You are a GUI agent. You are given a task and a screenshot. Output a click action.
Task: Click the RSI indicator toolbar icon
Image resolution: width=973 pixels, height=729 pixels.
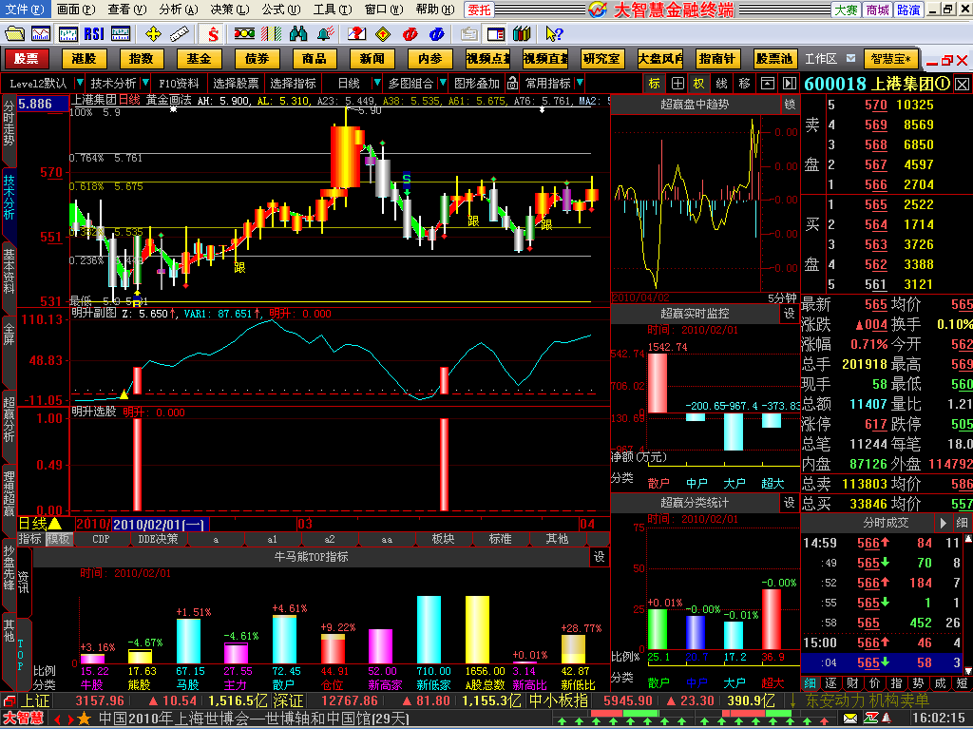tap(94, 34)
